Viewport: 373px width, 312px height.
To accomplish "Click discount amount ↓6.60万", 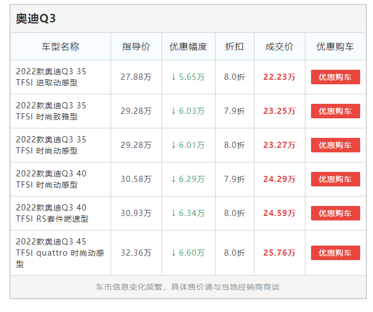I will tap(188, 253).
